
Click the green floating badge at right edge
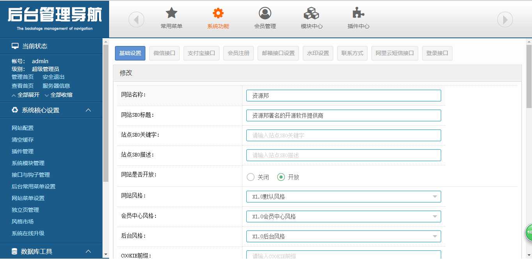pyautogui.click(x=528, y=232)
